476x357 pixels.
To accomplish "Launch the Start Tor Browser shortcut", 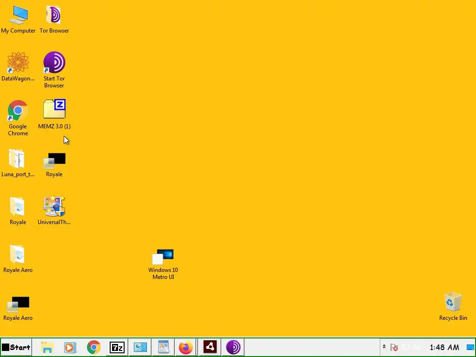I will click(54, 70).
